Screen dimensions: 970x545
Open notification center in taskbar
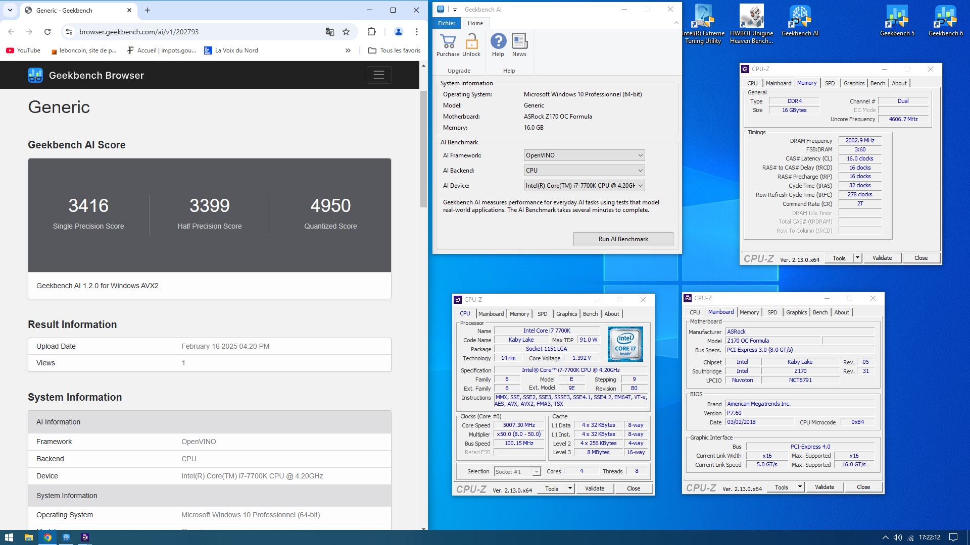click(x=953, y=537)
